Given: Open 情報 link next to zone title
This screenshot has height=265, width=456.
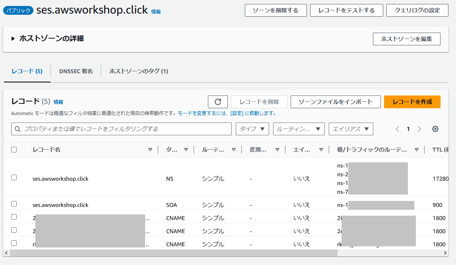Looking at the screenshot, I should (156, 12).
